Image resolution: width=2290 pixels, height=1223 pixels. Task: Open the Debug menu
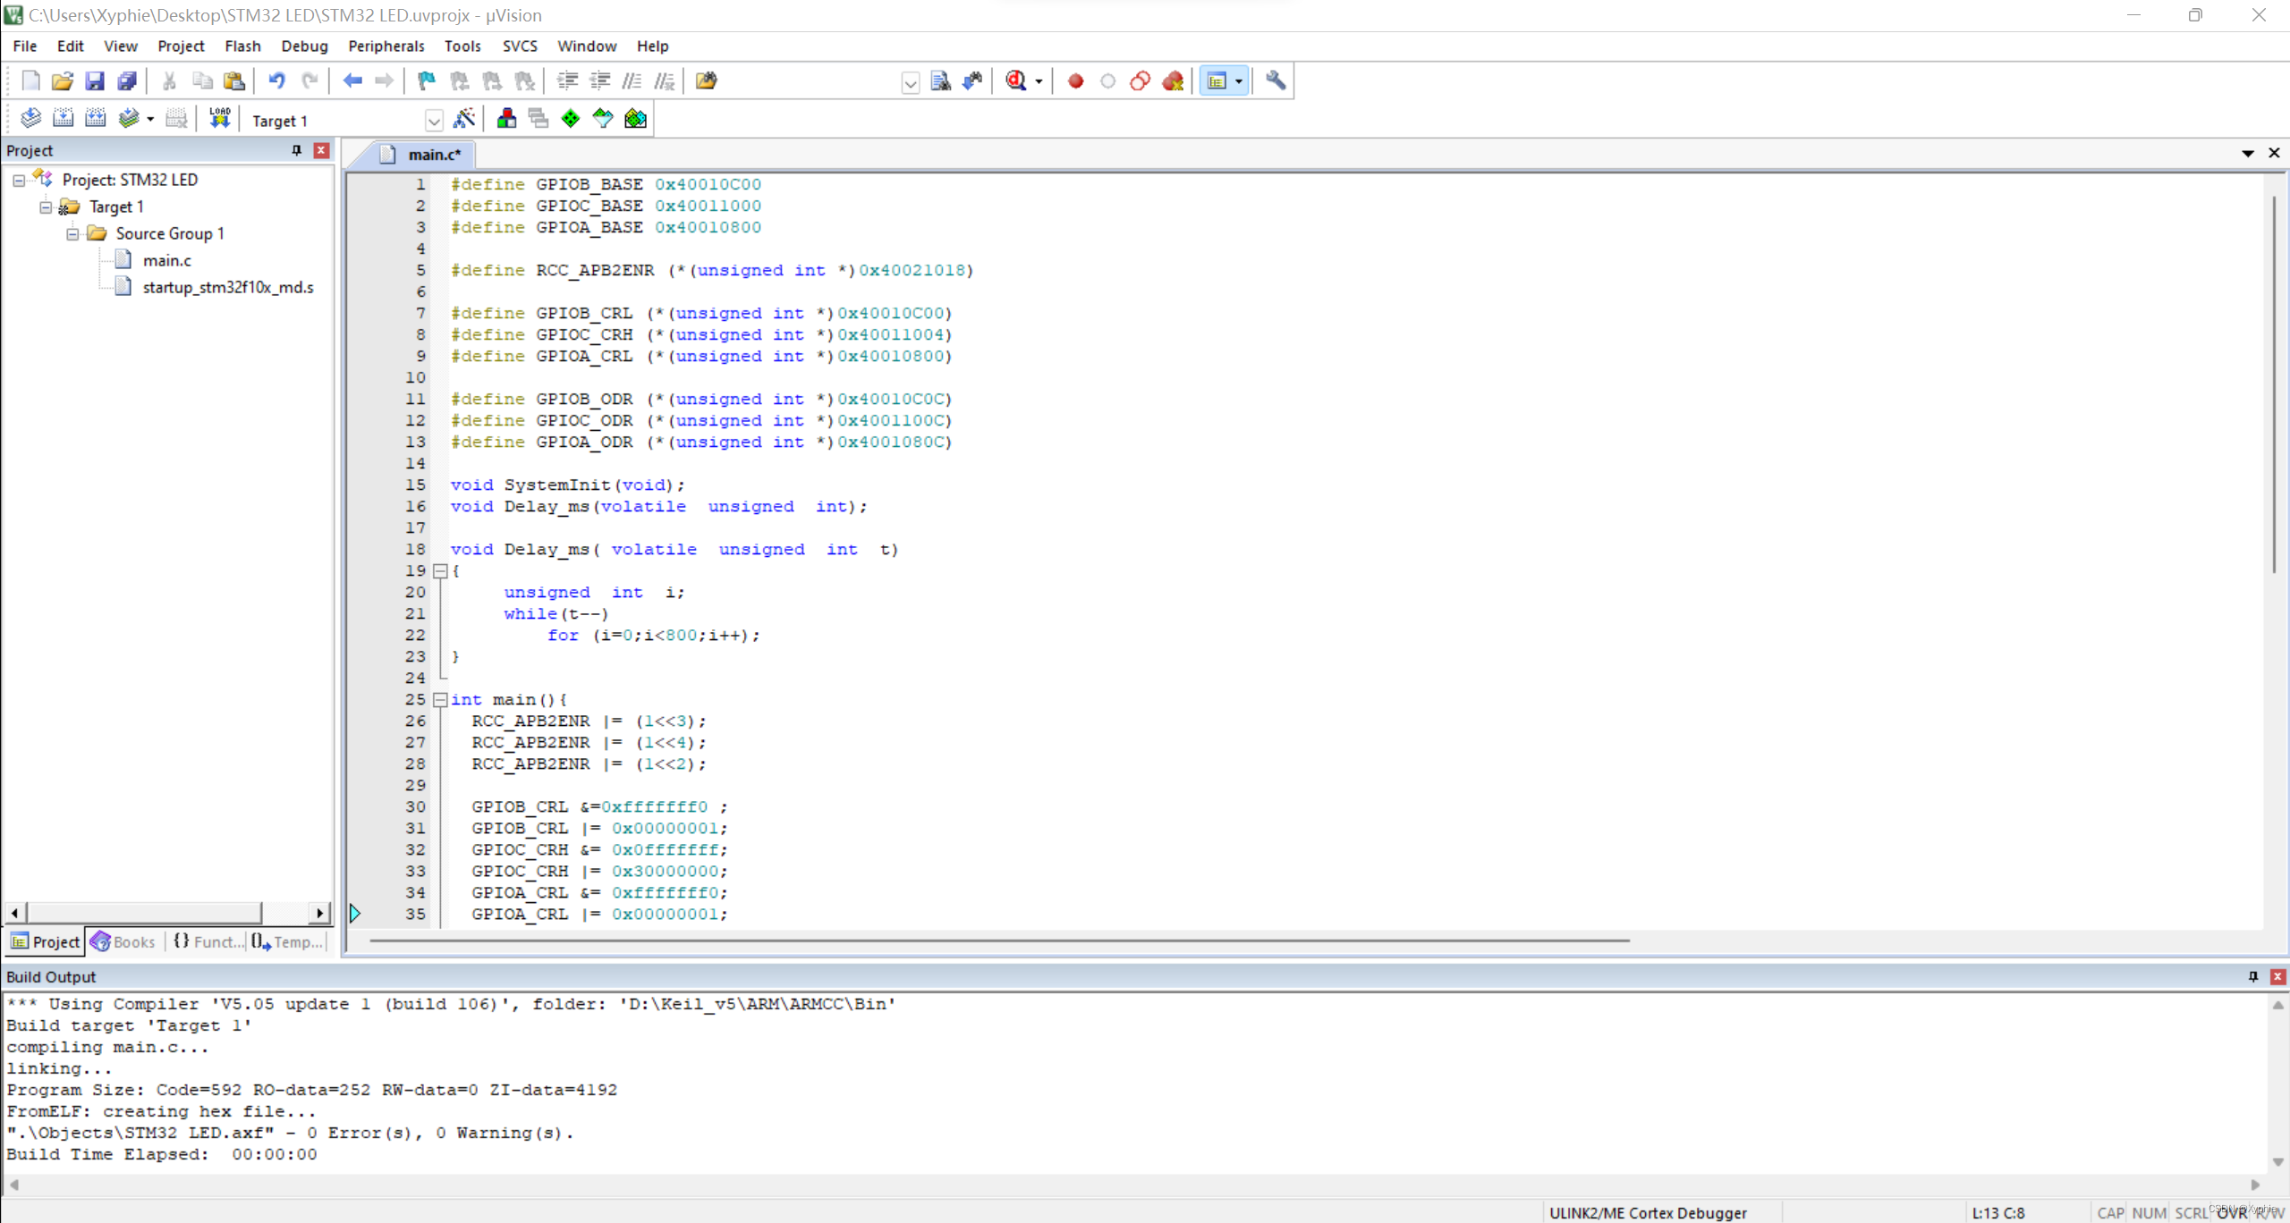303,46
